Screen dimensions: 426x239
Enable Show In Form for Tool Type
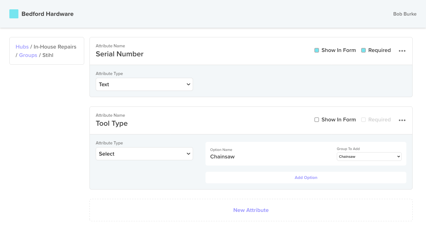pyautogui.click(x=317, y=120)
